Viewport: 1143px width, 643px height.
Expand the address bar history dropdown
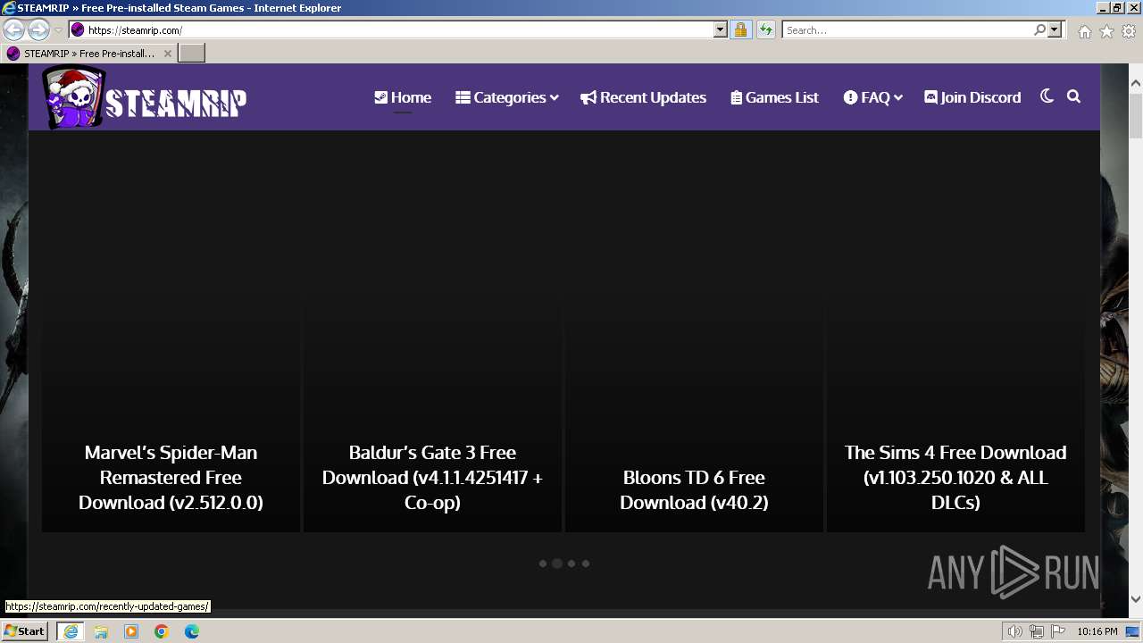(x=721, y=29)
